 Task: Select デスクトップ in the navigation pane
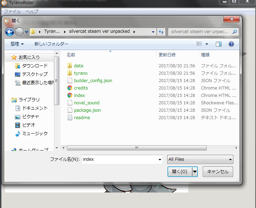click(x=35, y=74)
